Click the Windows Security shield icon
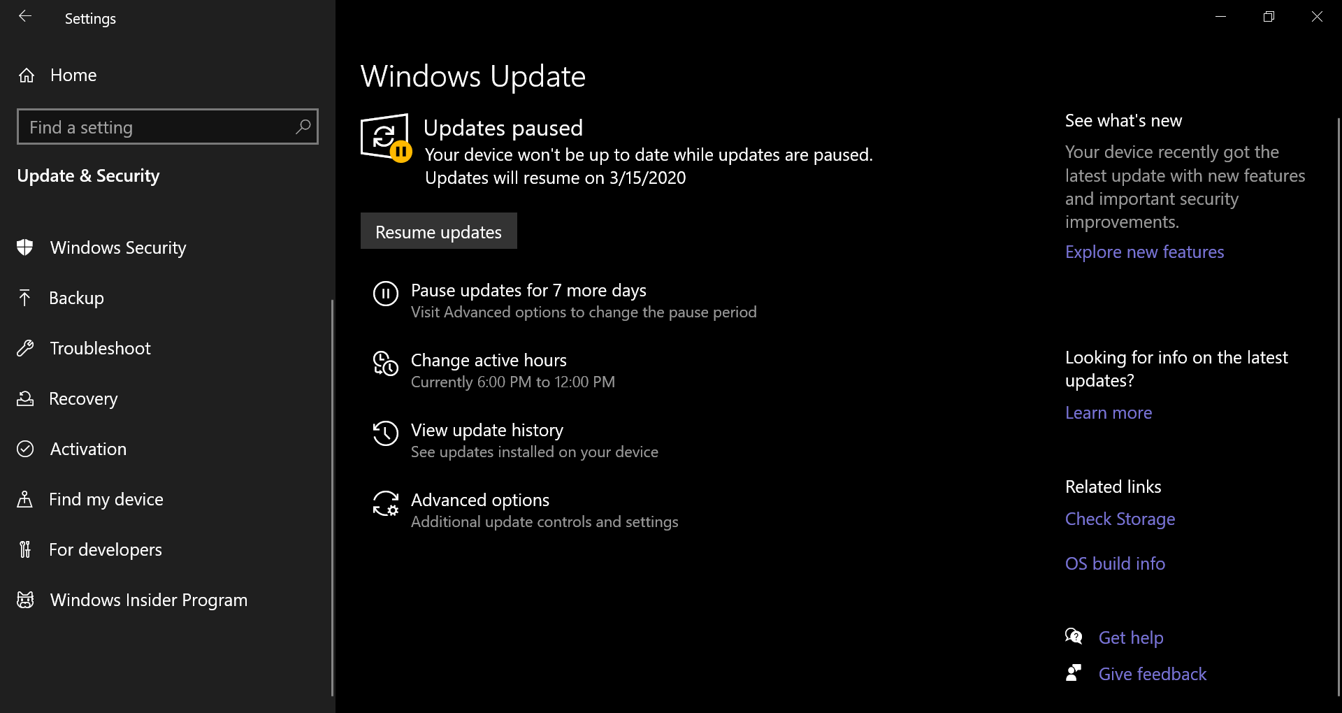Image resolution: width=1342 pixels, height=713 pixels. [25, 247]
